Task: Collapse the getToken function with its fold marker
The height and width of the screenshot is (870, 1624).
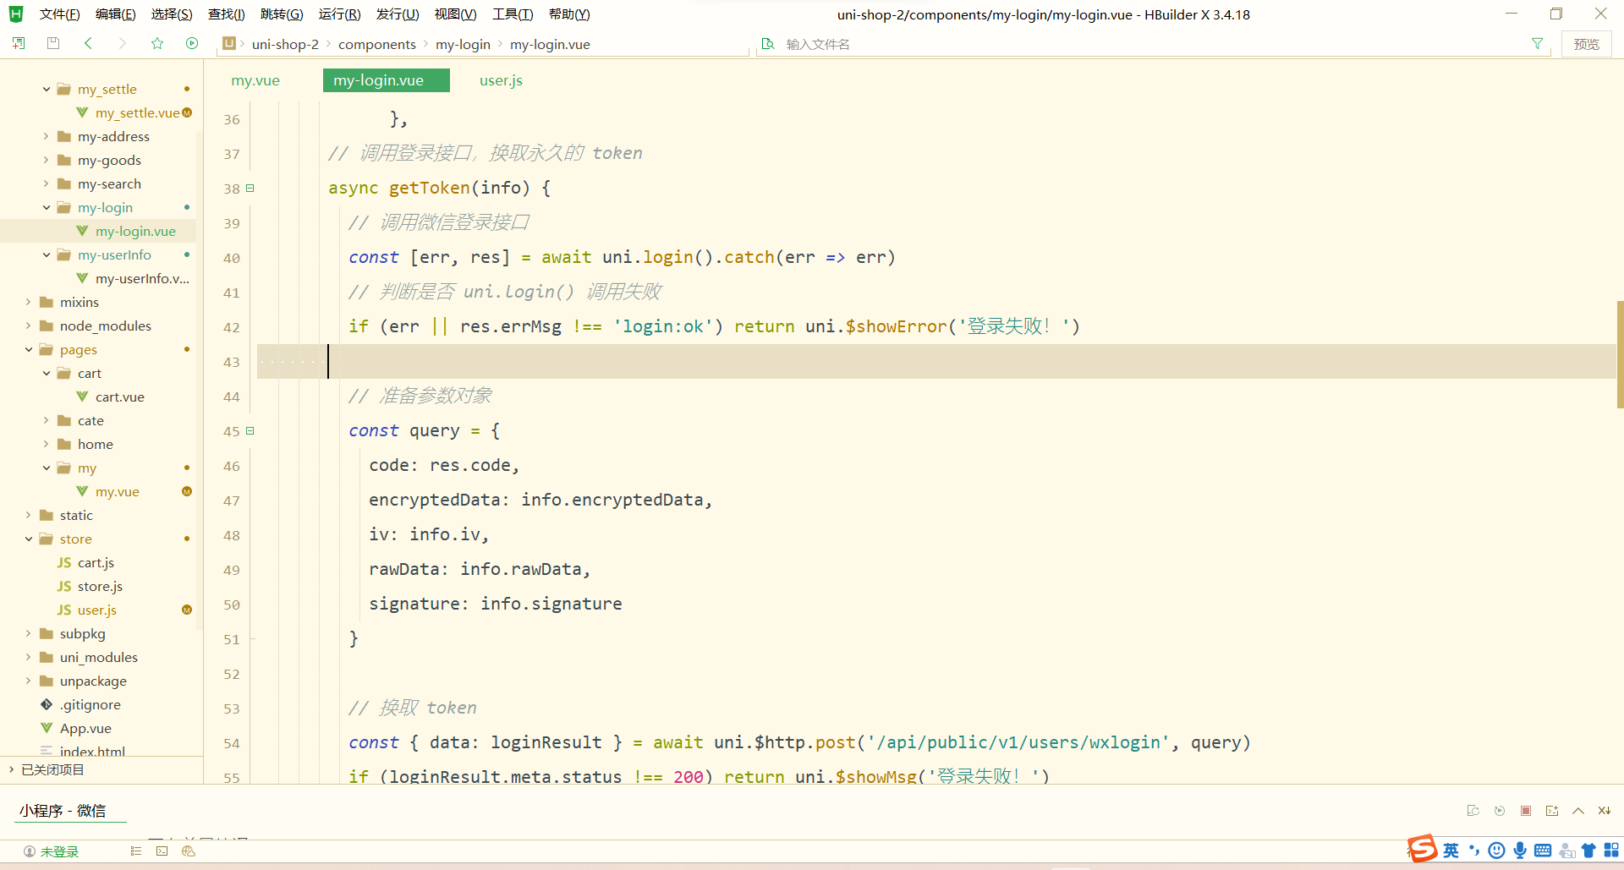Action: [250, 188]
